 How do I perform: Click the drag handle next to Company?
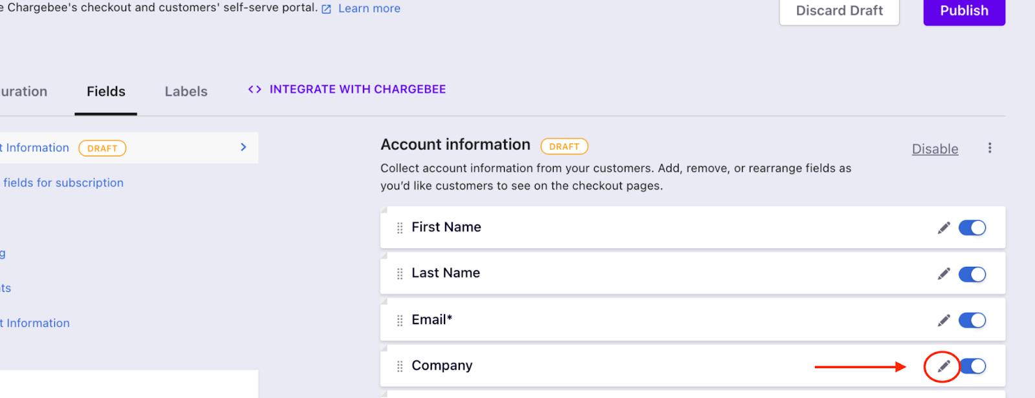coord(400,366)
